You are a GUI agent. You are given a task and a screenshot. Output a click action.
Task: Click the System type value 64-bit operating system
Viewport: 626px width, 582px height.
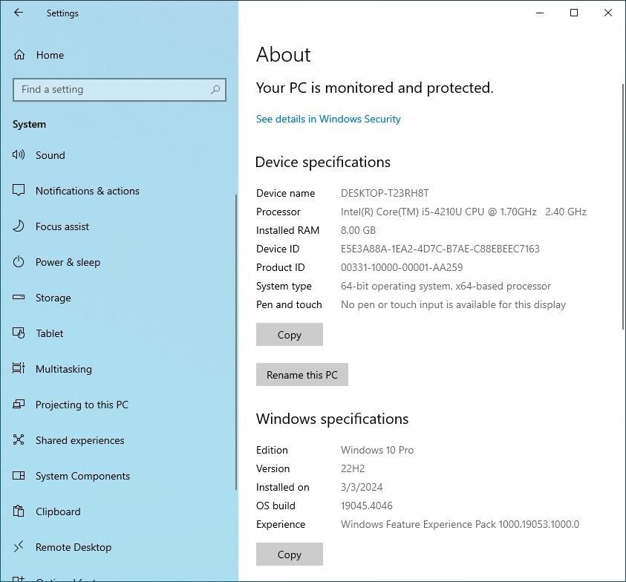[x=446, y=286]
